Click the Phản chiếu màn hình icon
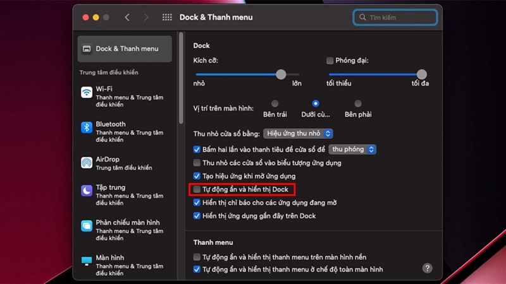This screenshot has height=284, width=506. pos(87,226)
